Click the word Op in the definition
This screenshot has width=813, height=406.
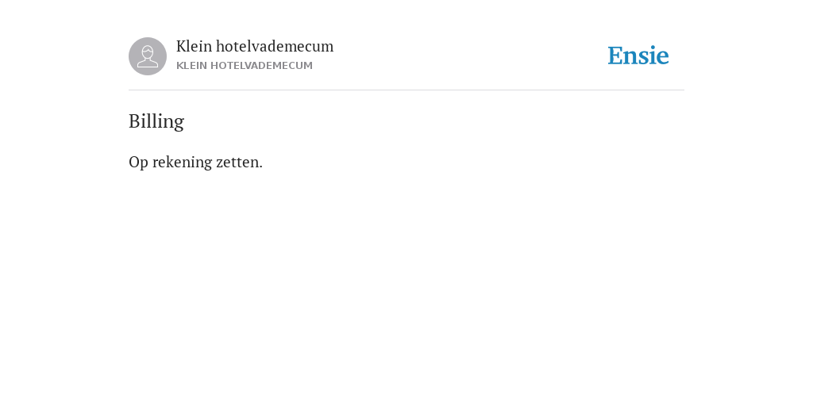(x=138, y=163)
